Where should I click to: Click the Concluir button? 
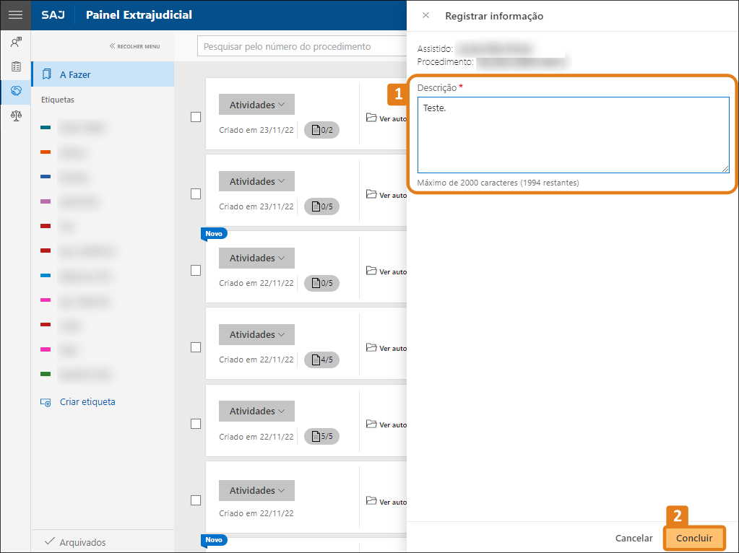[x=694, y=538]
